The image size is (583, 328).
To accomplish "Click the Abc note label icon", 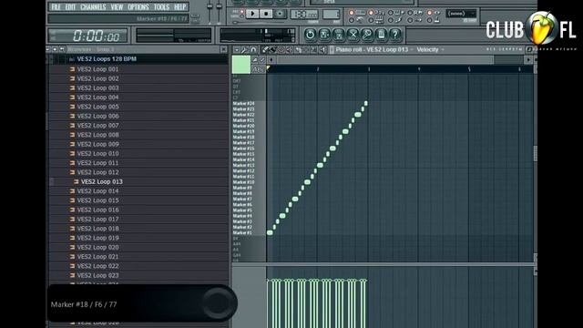I will click(x=258, y=69).
